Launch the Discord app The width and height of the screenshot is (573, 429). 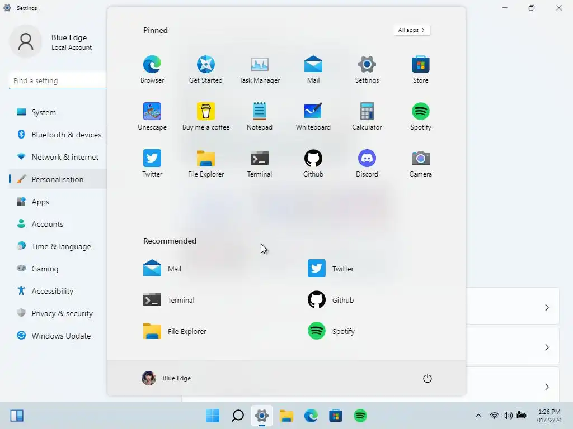[x=367, y=163]
